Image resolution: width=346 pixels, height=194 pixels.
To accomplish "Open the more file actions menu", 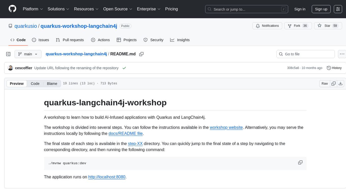I will coord(342,54).
